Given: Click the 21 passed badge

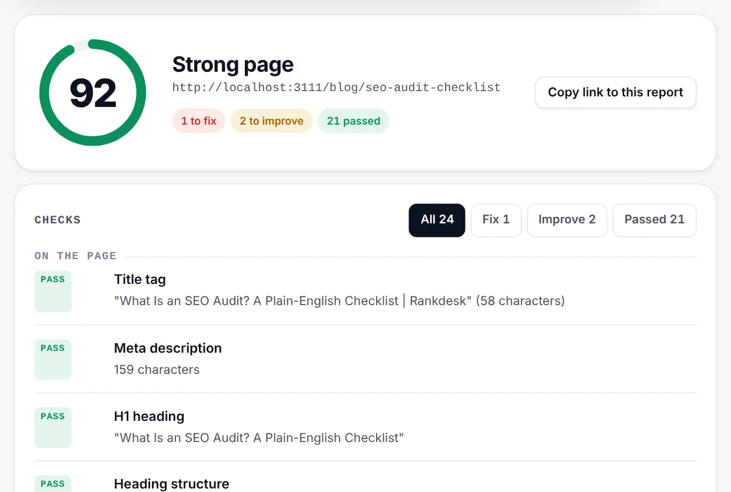Looking at the screenshot, I should (353, 121).
